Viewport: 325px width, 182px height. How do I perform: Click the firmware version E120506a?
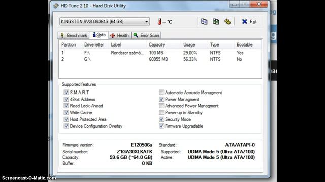point(141,145)
